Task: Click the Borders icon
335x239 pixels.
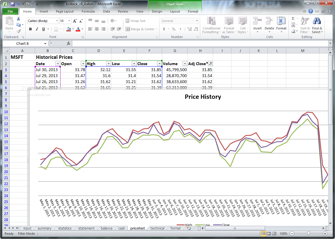Action: pos(56,29)
